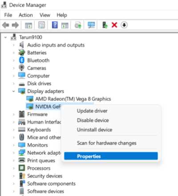Click the Print queues printer icon
The width and height of the screenshot is (178, 196).
point(22,160)
